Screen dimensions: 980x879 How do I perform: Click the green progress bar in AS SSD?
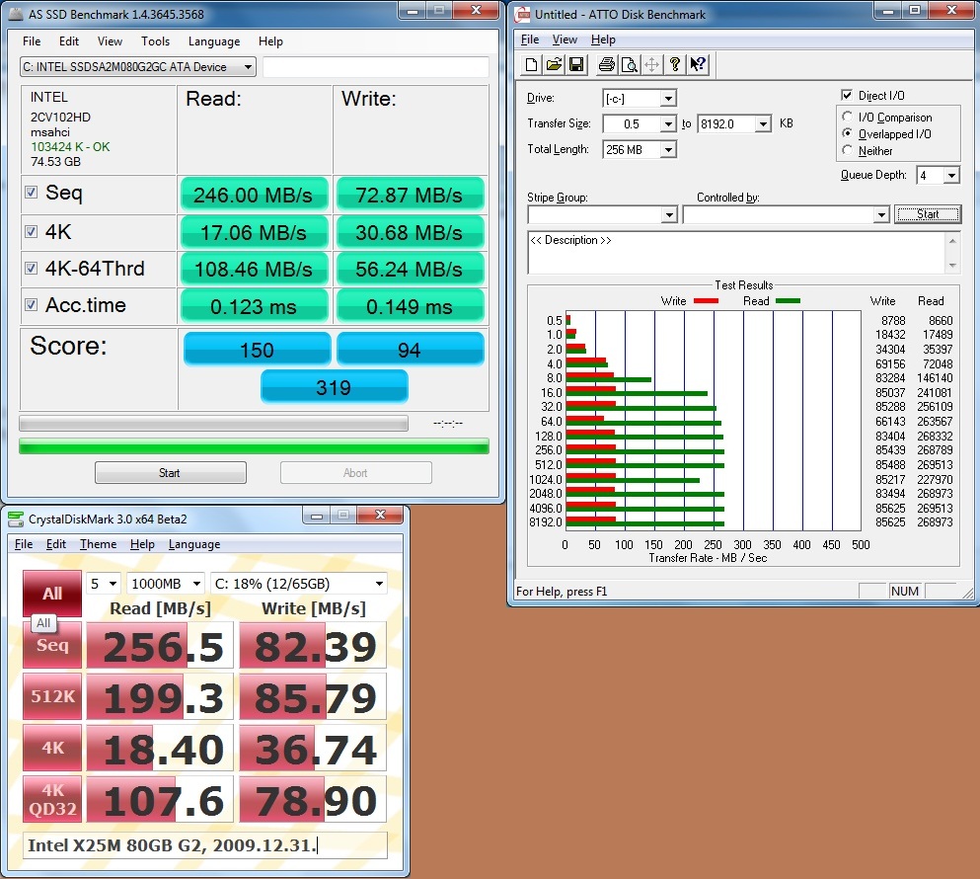tap(254, 446)
